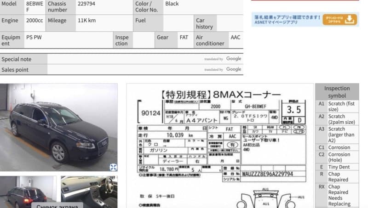This screenshot has height=208, width=368.
Task: Click VIN WAUZZZ8E96A229794 on auction sheet
Action: pyautogui.click(x=267, y=174)
